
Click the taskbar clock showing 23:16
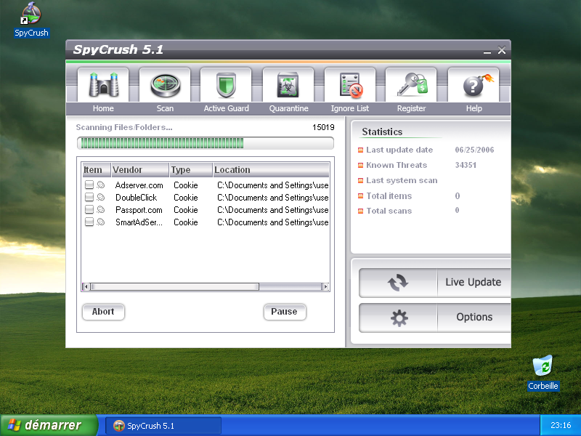click(x=561, y=425)
